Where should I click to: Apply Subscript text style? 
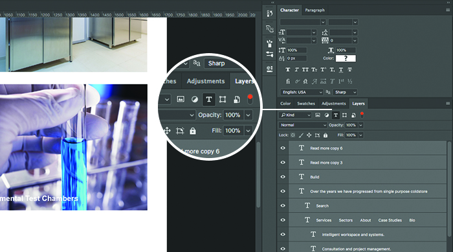point(332,70)
